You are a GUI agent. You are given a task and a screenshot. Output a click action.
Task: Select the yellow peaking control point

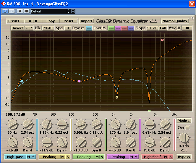point(117,98)
